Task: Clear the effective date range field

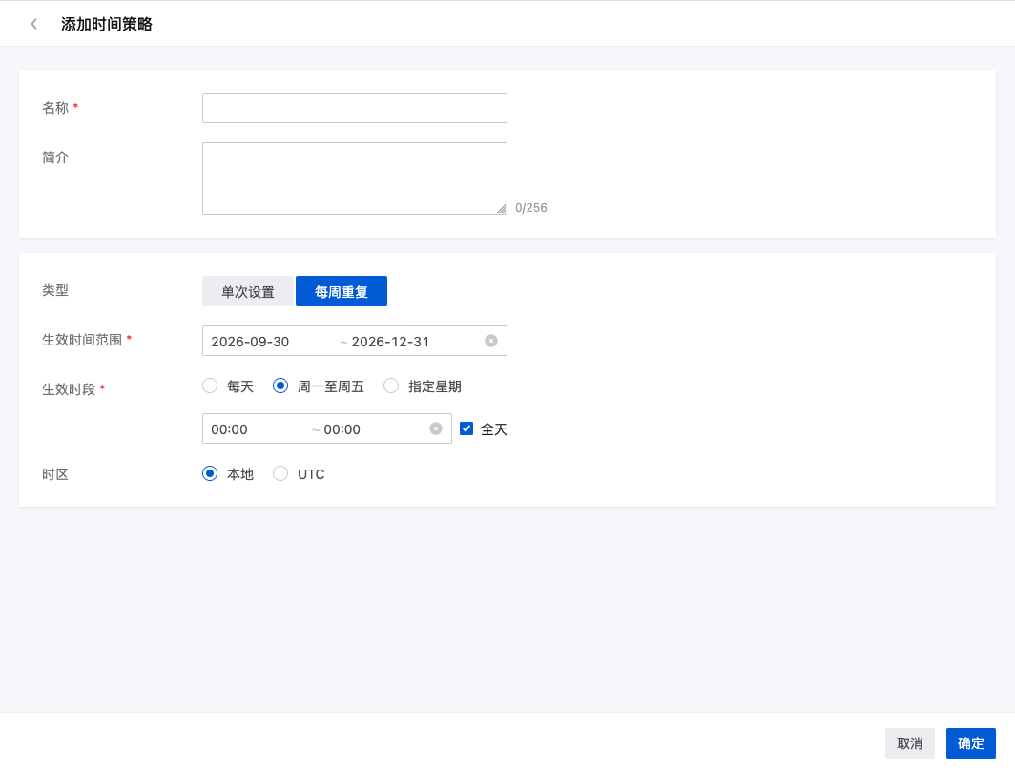Action: point(491,341)
